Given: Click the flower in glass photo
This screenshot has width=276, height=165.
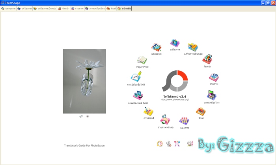Looking at the screenshot, I should point(84,81).
